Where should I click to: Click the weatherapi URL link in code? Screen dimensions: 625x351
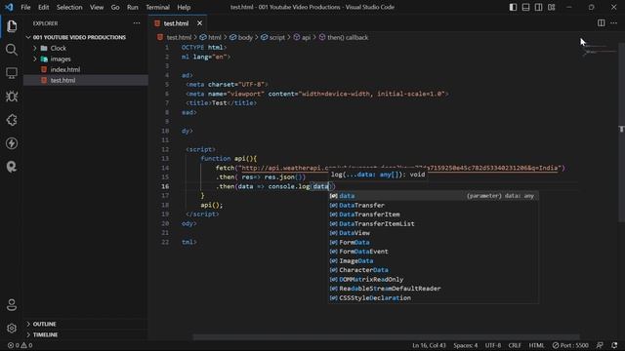point(399,168)
